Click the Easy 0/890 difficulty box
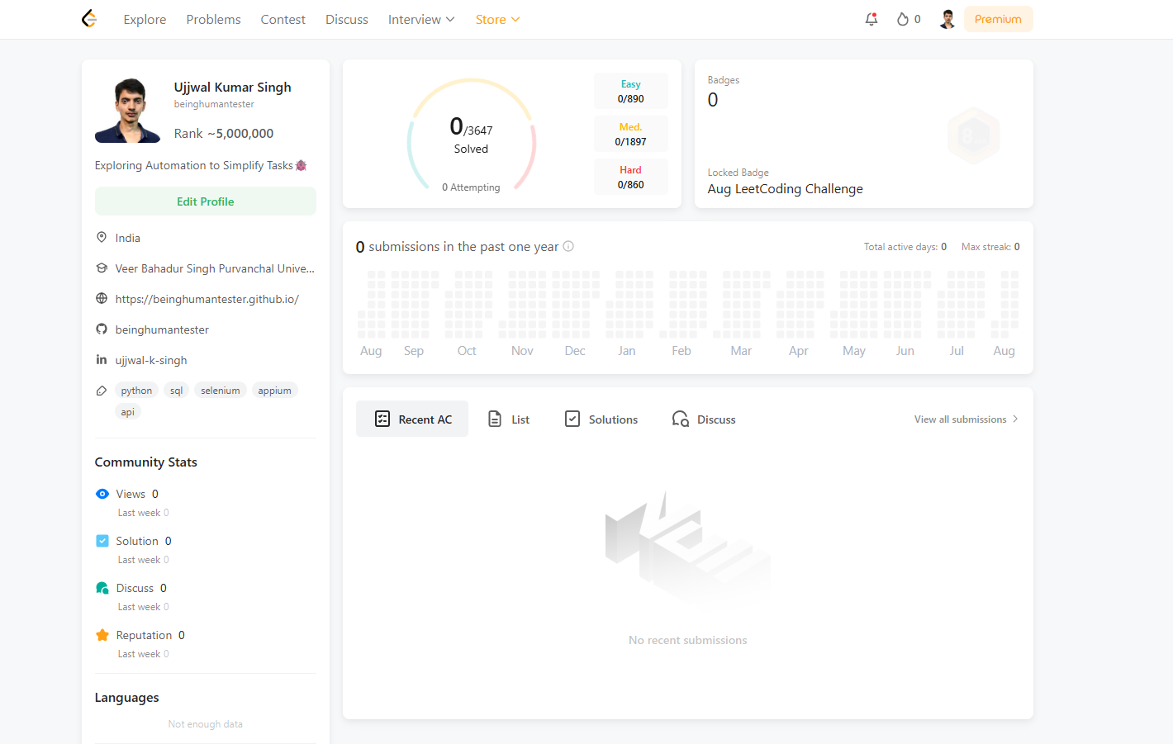Image resolution: width=1173 pixels, height=744 pixels. coord(631,91)
